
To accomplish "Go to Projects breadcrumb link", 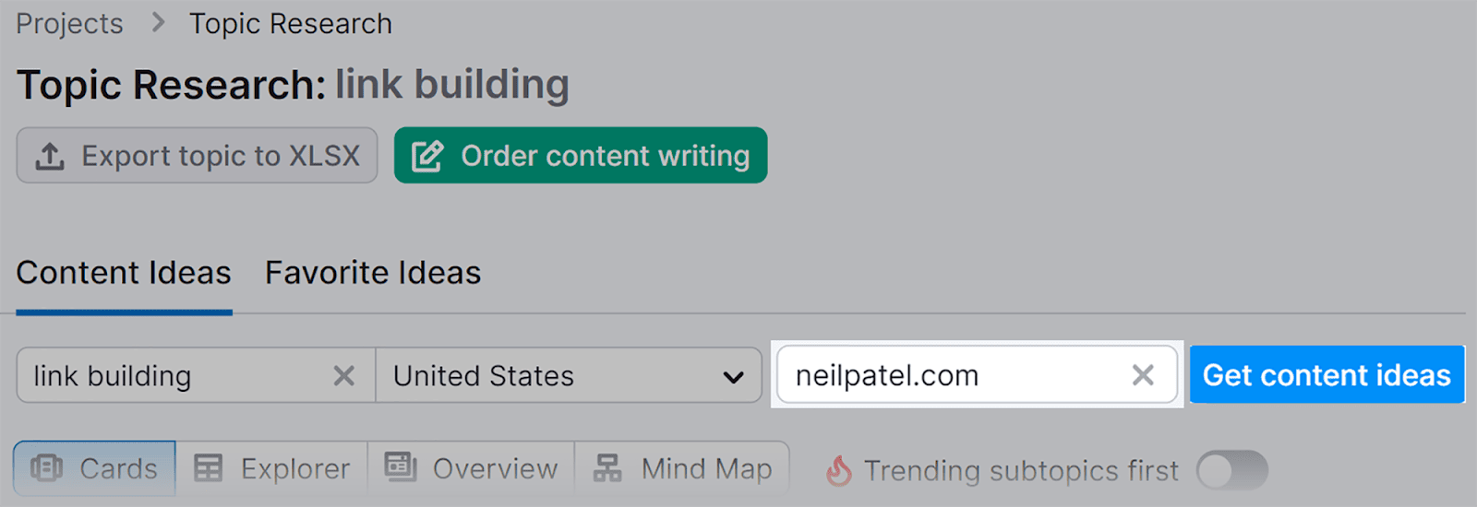I will [x=69, y=24].
